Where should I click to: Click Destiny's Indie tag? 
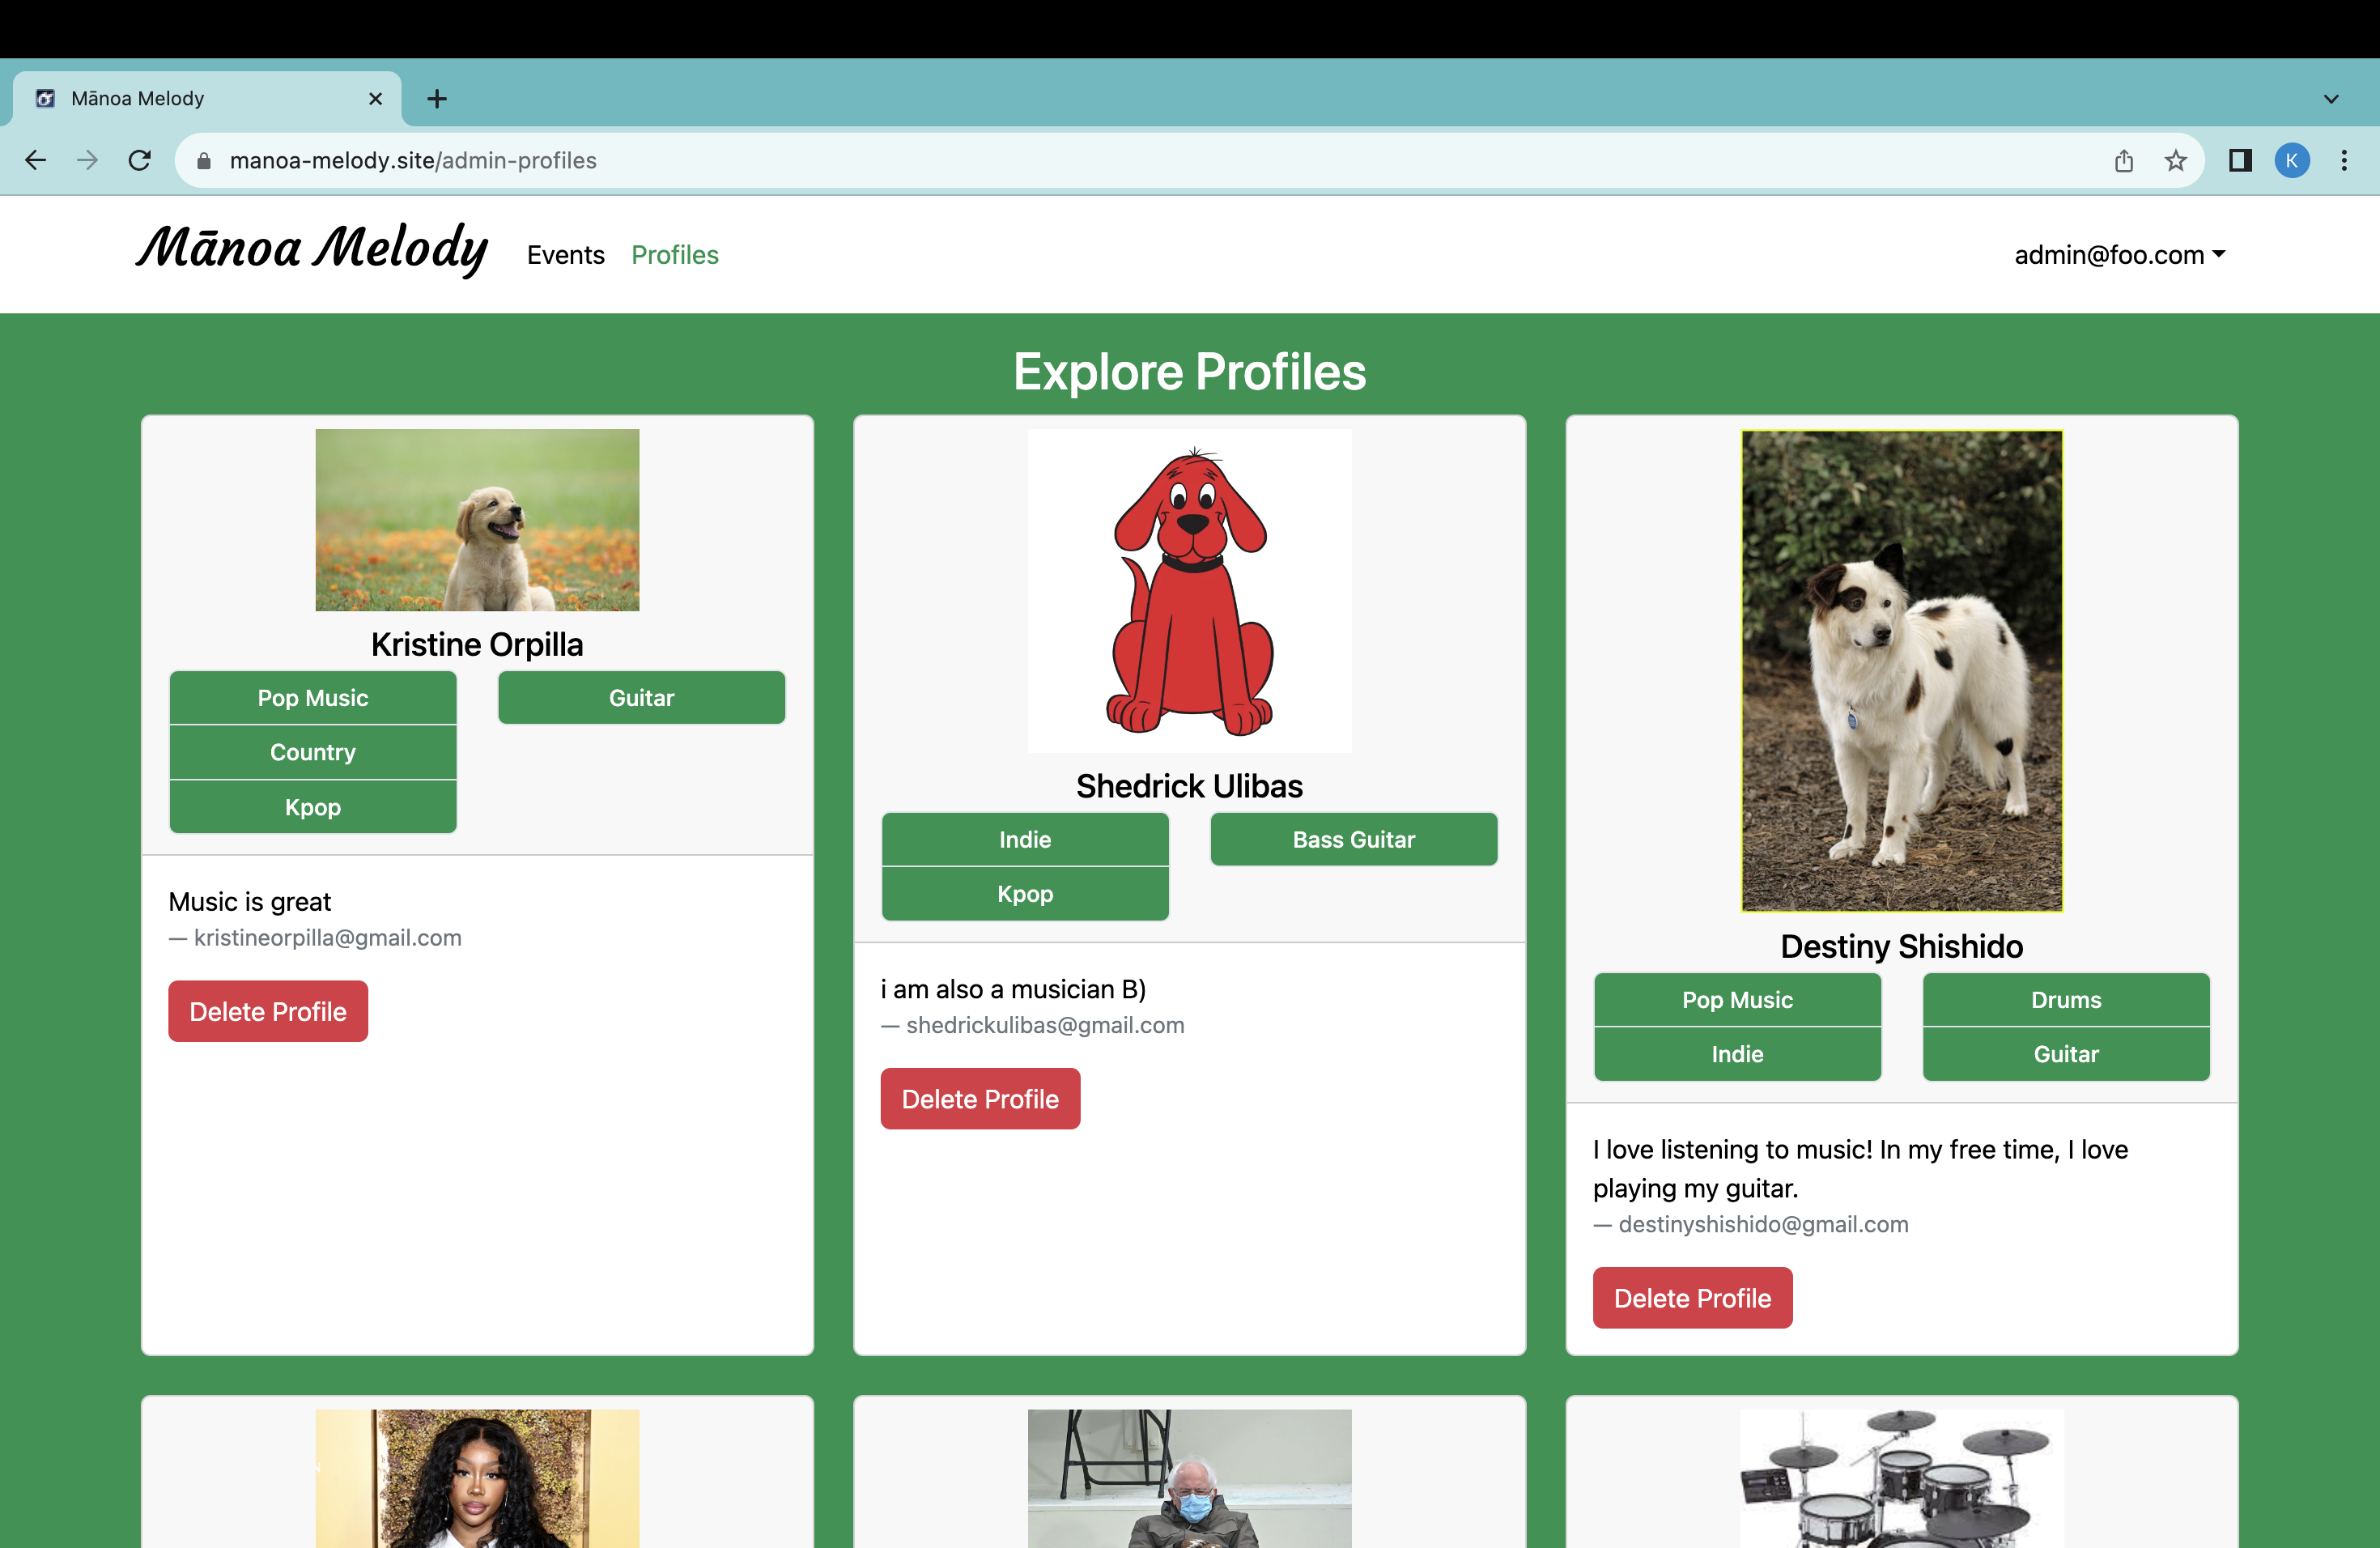1738,1054
